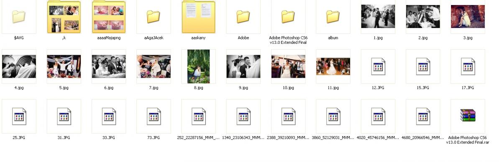Viewport: 502px width, 162px height.
Task: Select the 73.JPG file icon
Action: pyautogui.click(x=154, y=116)
